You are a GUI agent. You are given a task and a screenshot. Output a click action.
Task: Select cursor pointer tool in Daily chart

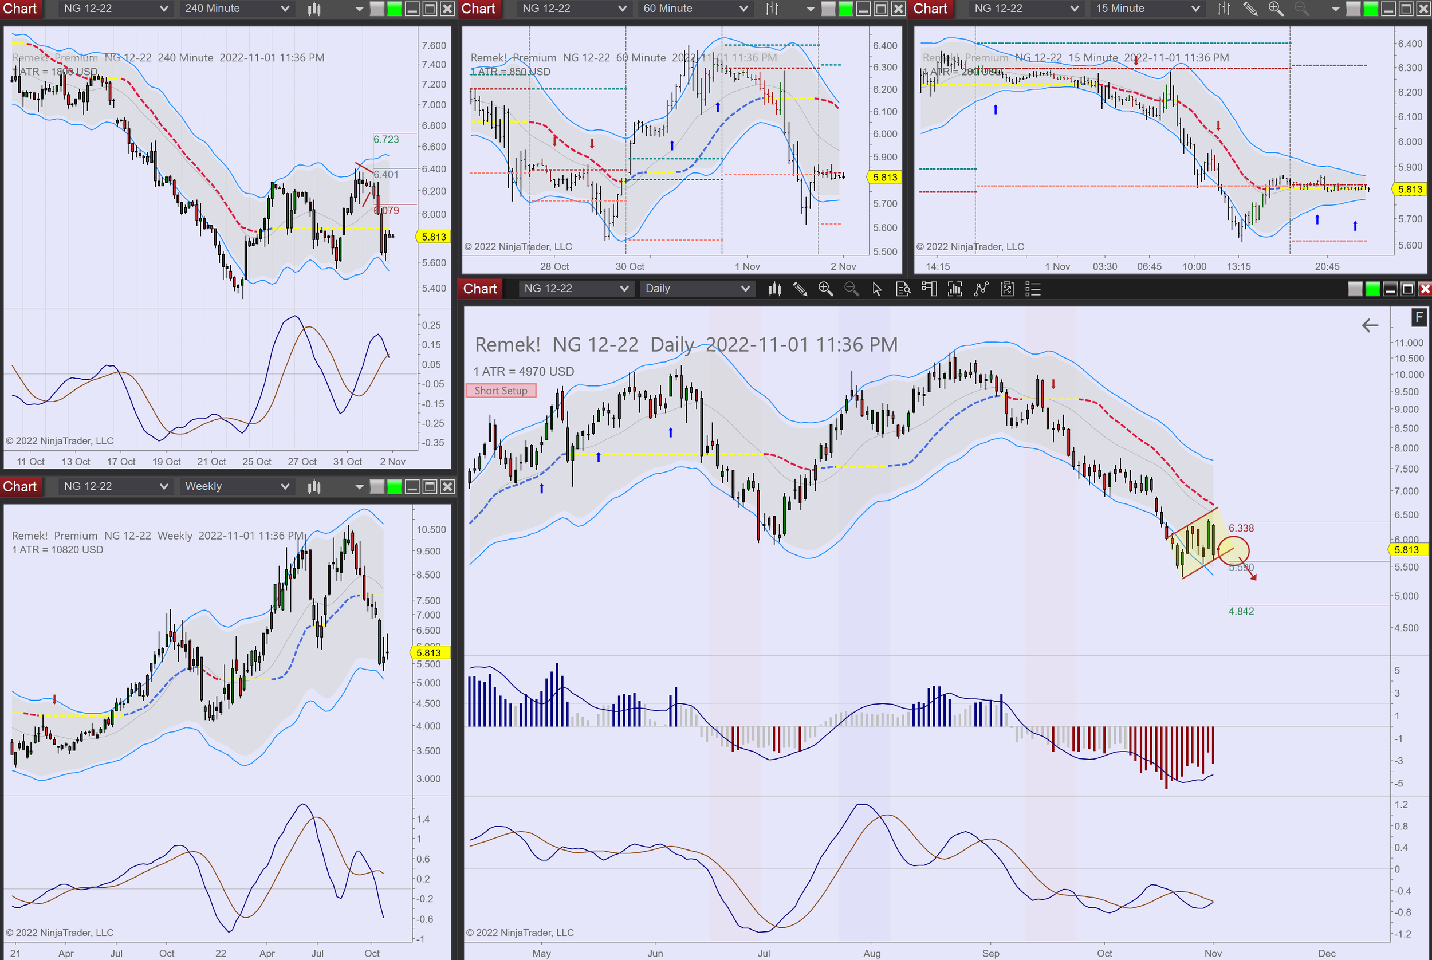click(x=877, y=289)
